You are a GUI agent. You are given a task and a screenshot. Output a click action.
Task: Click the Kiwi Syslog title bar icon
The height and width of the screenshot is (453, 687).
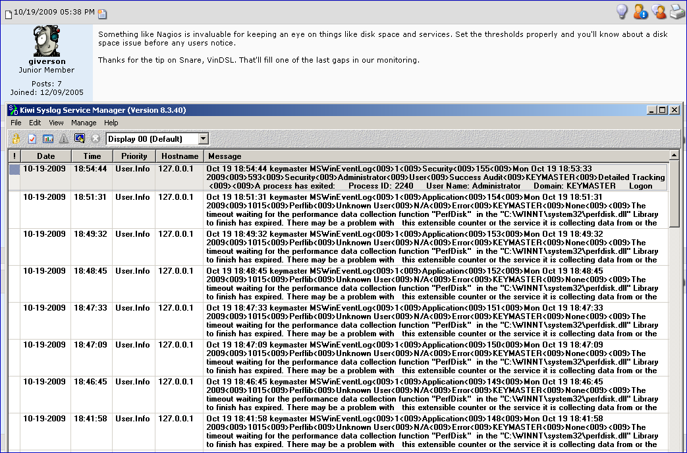(13, 110)
